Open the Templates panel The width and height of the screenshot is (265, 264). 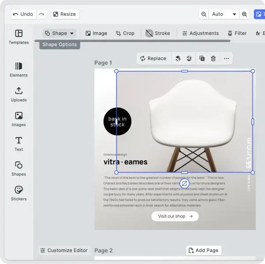point(19,37)
